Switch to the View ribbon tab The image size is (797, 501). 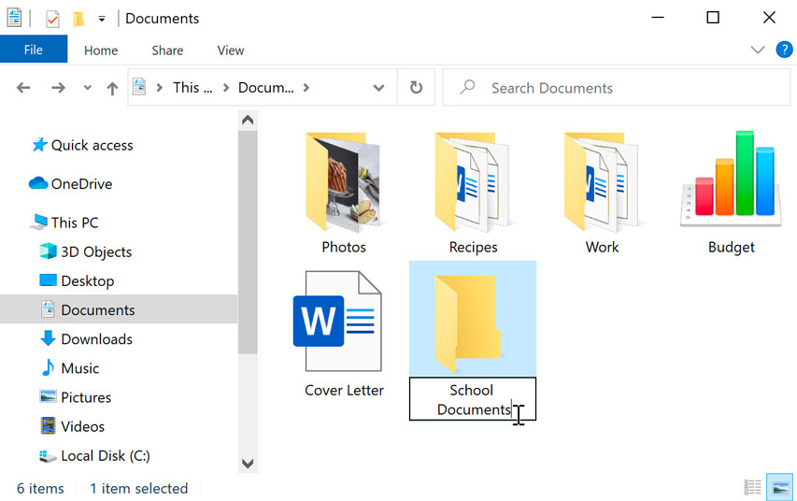coord(230,50)
